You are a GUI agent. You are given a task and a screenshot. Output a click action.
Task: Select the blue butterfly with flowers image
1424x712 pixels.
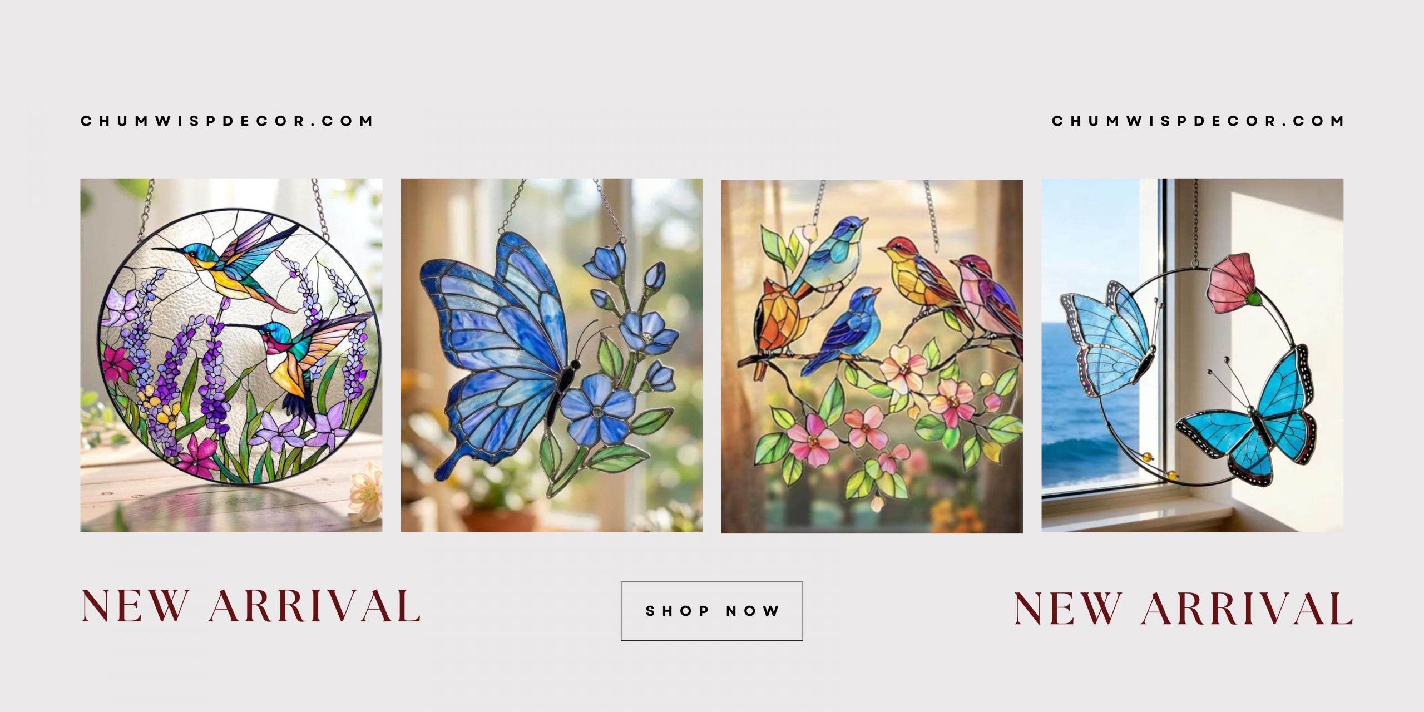(x=551, y=355)
